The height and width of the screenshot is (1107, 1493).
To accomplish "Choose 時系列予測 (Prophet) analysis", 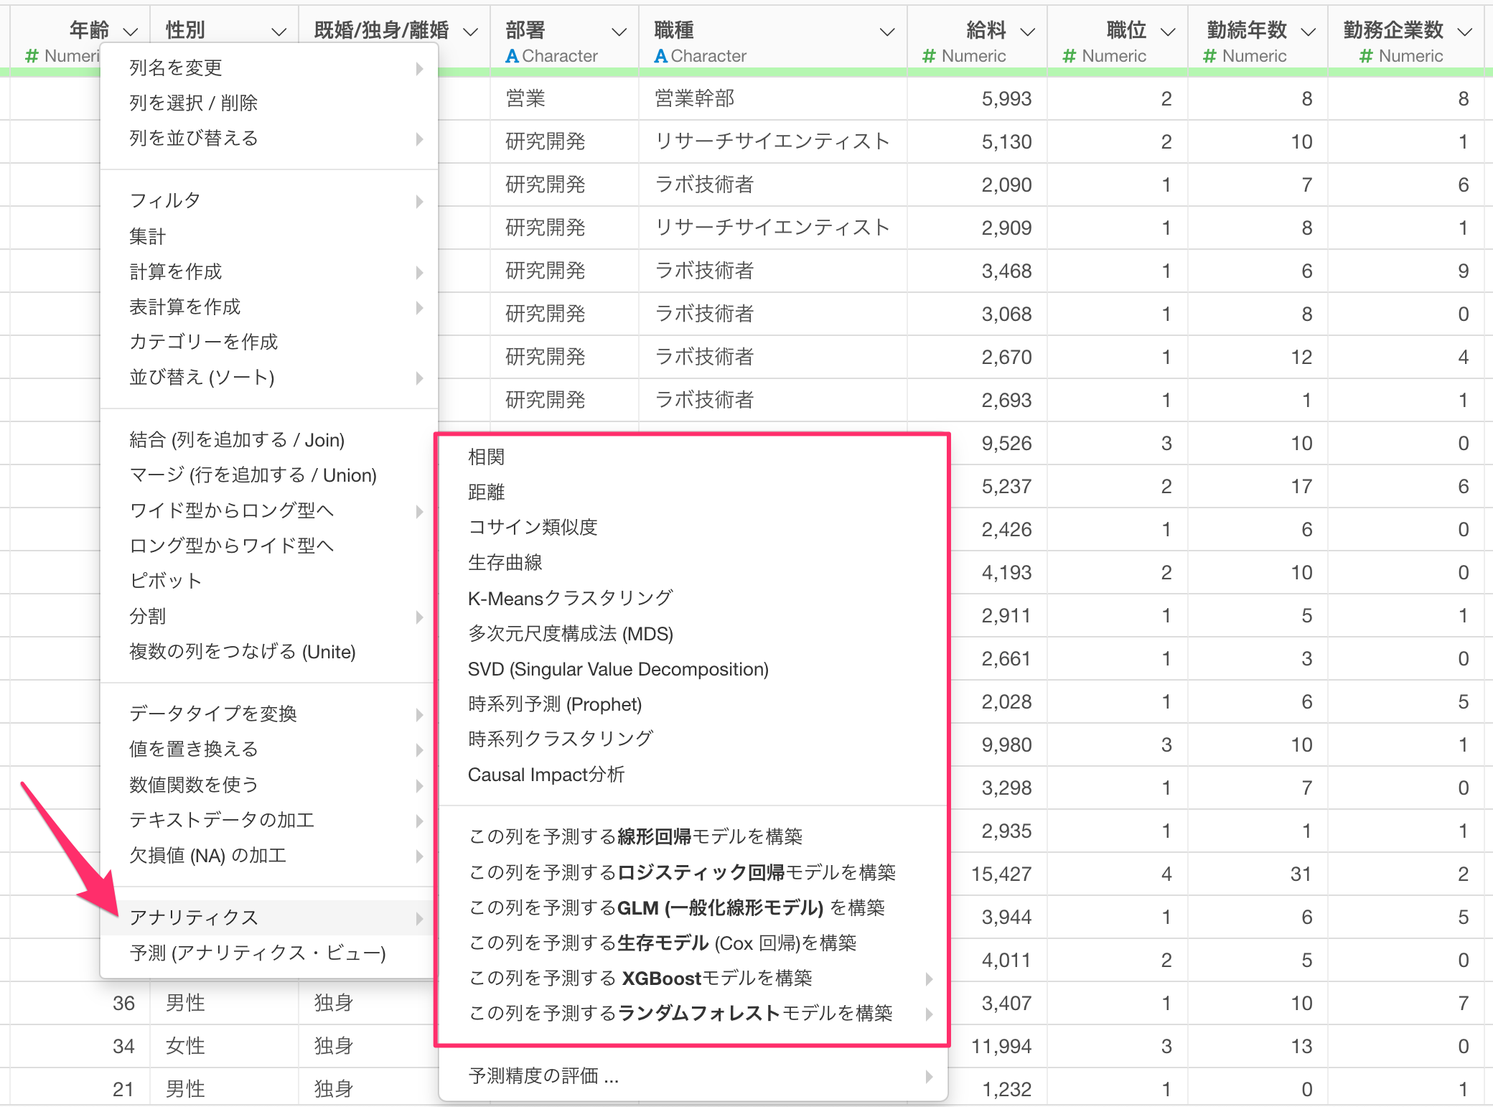I will pyautogui.click(x=554, y=704).
